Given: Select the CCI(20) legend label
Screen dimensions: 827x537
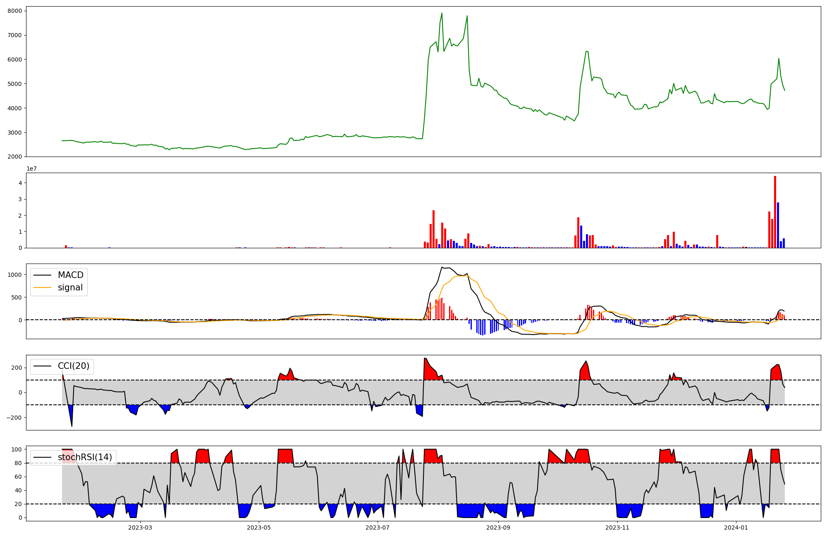Looking at the screenshot, I should click(74, 366).
